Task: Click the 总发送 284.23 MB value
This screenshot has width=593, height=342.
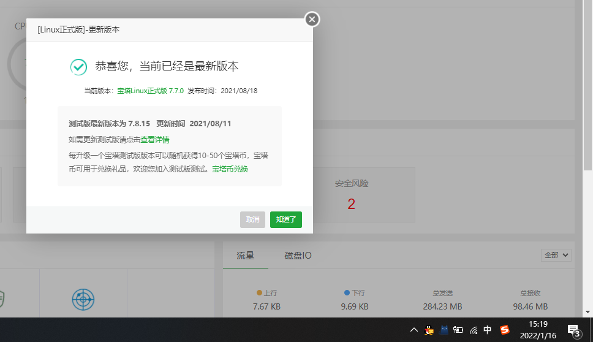Action: point(442,306)
